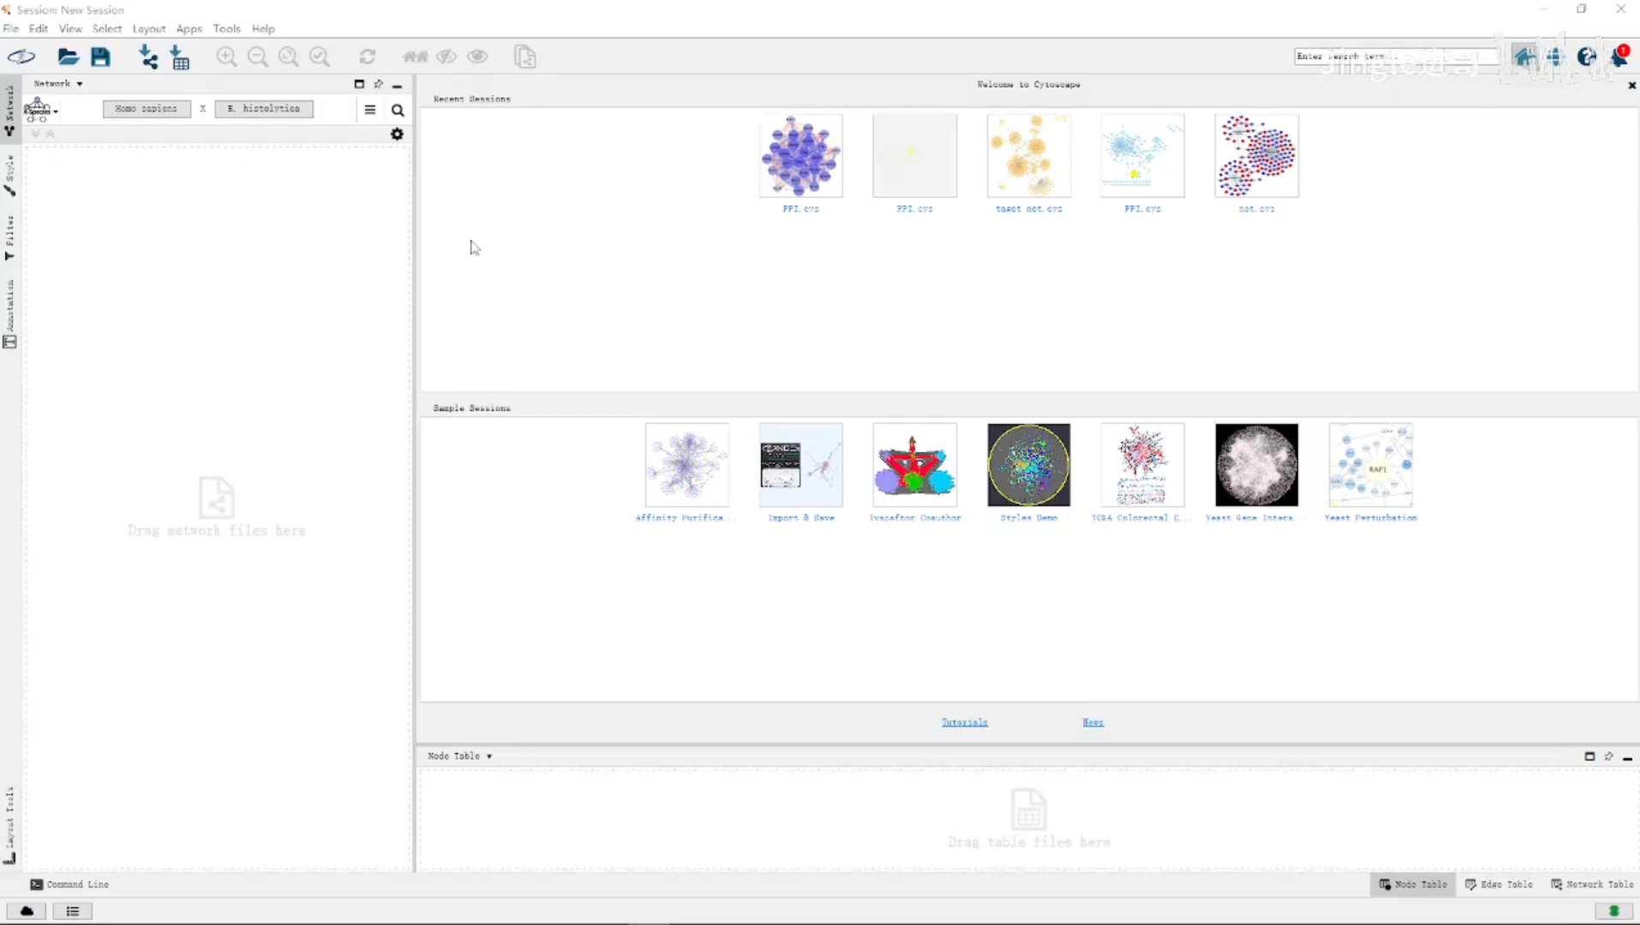Open the Styles Demo sample session

tap(1028, 466)
